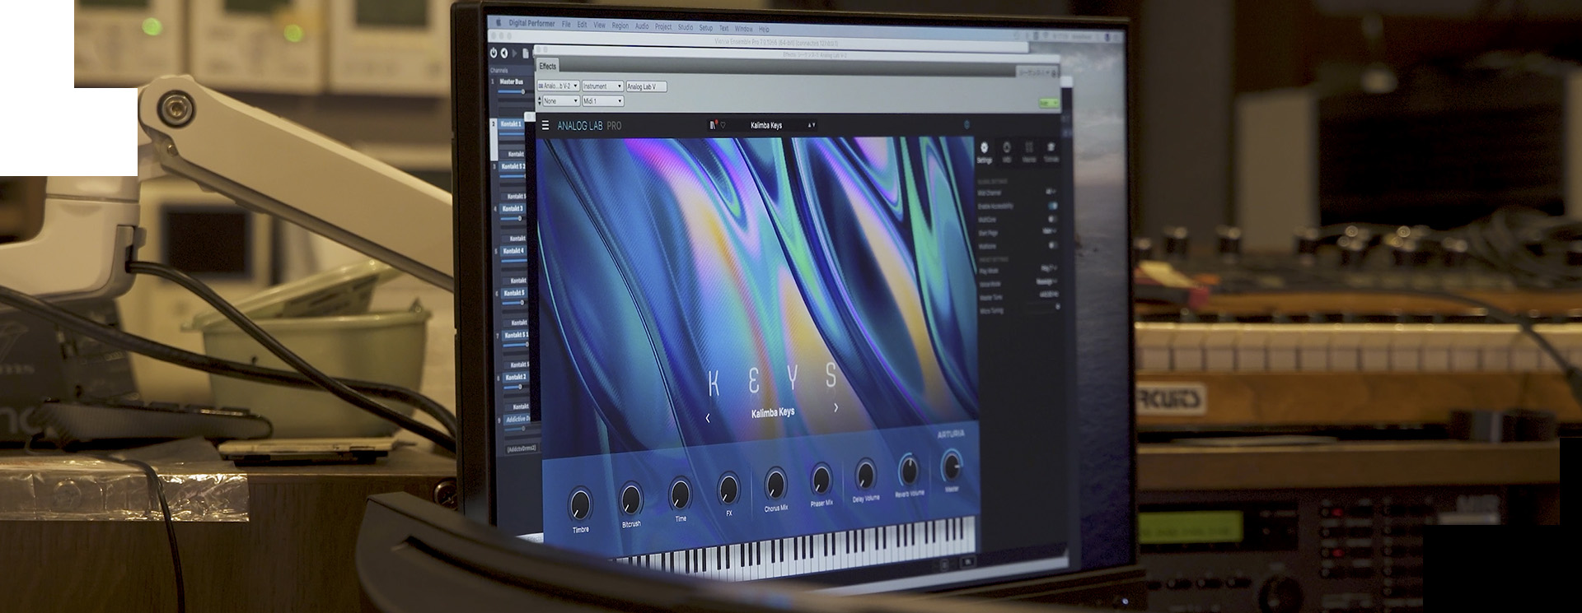The width and height of the screenshot is (1582, 613).
Task: Open the Analog Lab hamburger menu
Action: (545, 125)
